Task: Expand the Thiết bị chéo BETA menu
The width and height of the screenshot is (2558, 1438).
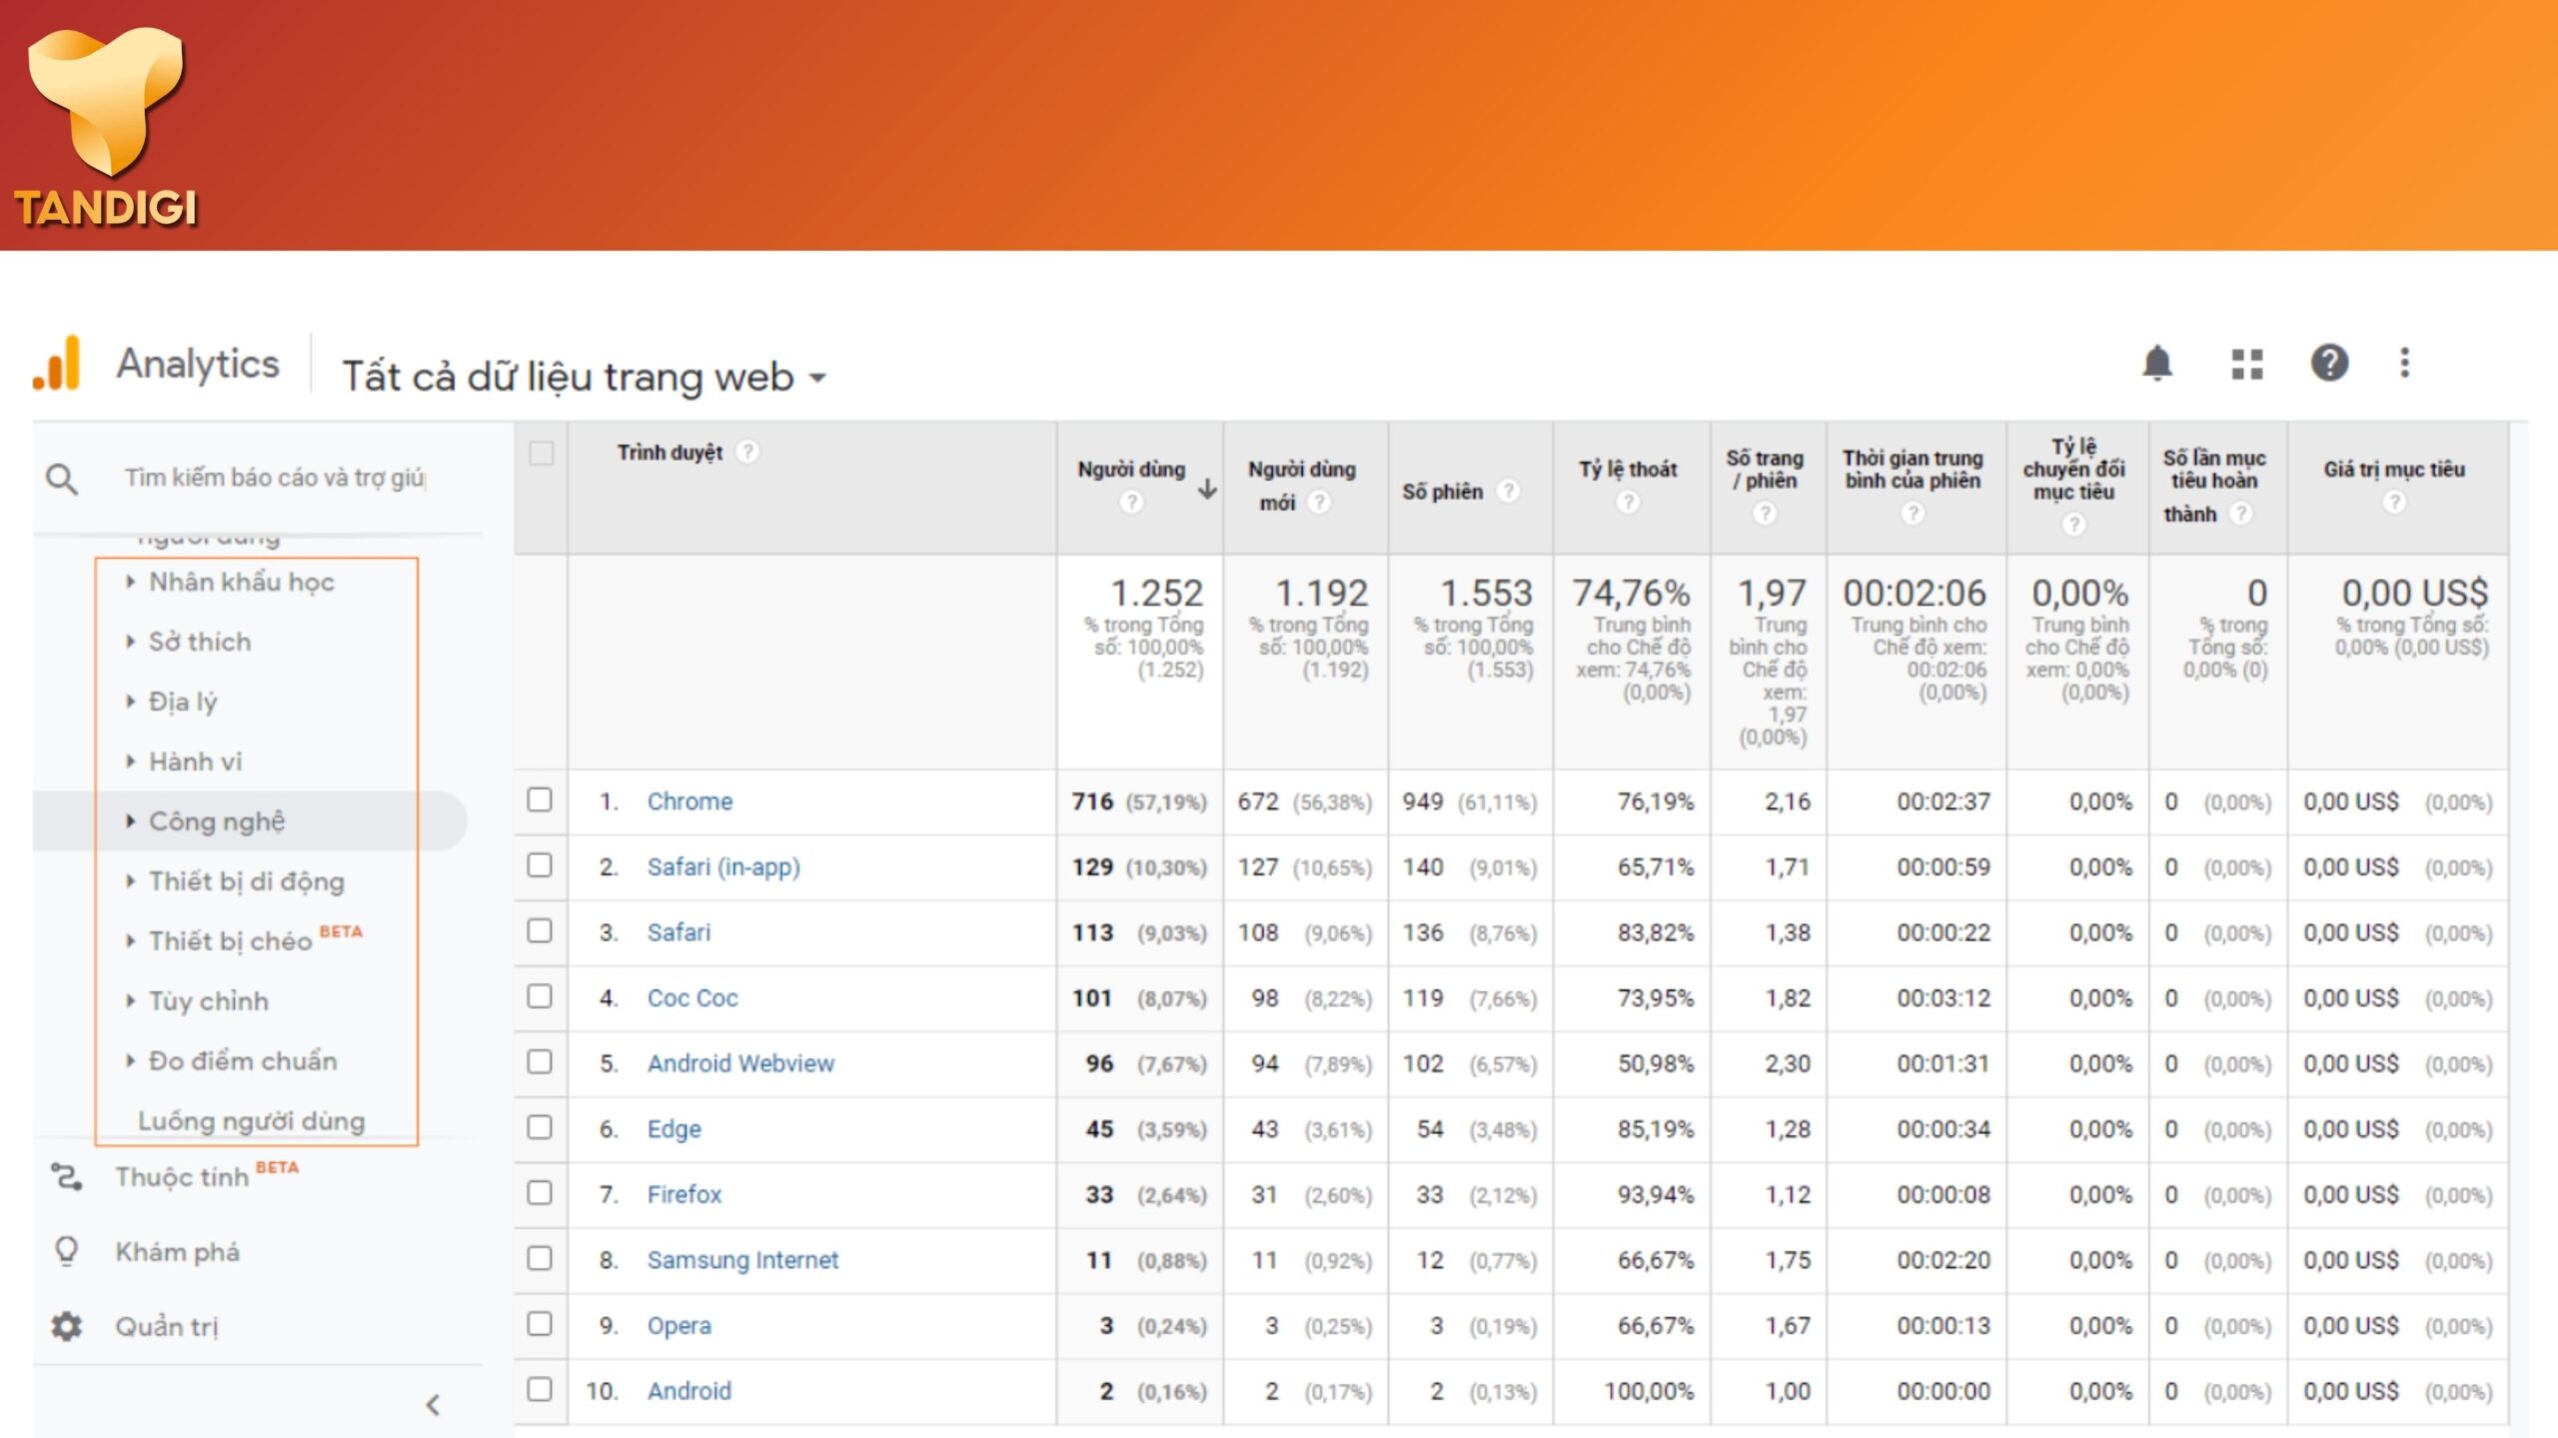Action: click(244, 940)
